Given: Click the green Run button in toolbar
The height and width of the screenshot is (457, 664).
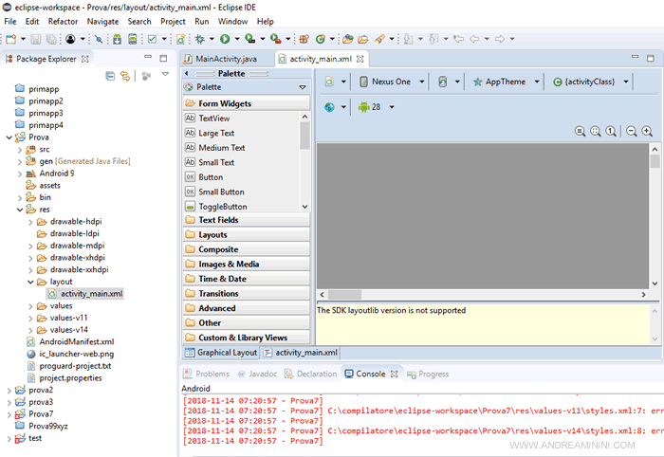Looking at the screenshot, I should click(225, 39).
